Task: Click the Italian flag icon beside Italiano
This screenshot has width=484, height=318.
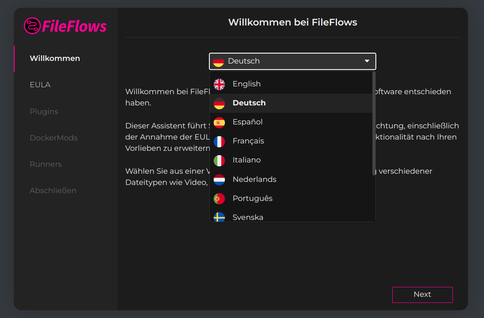Action: click(219, 160)
